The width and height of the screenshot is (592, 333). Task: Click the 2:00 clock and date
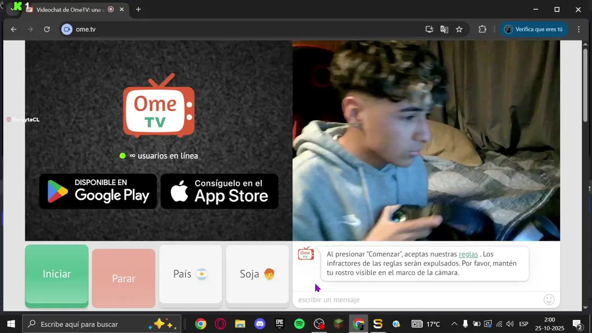[x=549, y=324]
